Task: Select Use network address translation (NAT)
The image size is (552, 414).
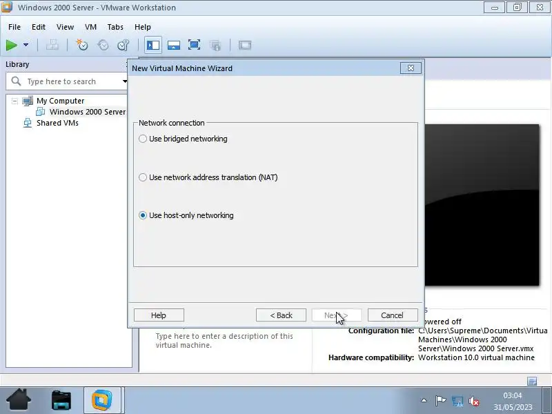Action: (208, 177)
